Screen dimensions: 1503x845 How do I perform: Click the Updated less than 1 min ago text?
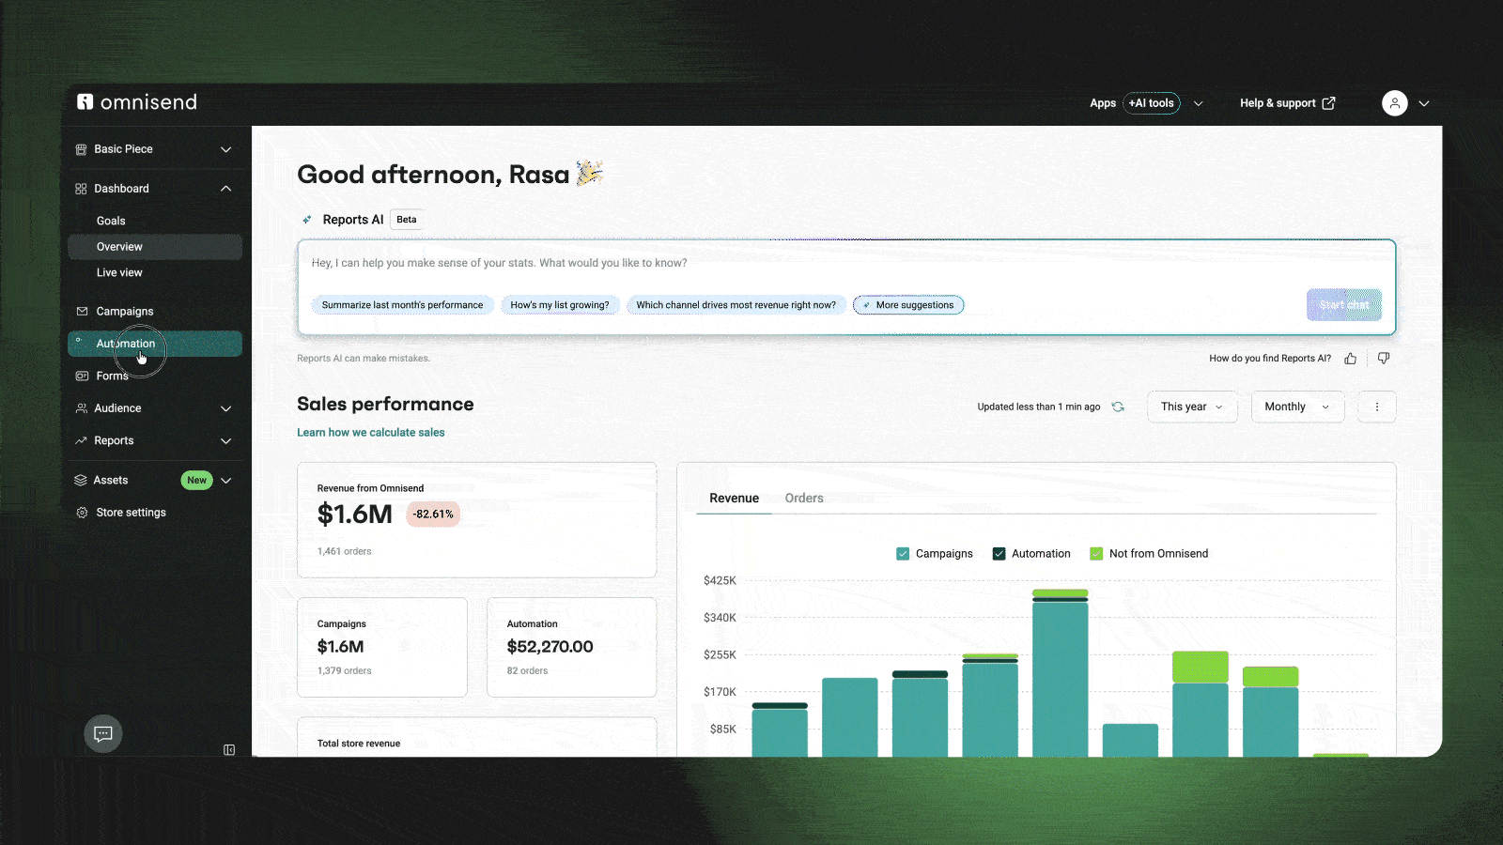[1039, 407]
